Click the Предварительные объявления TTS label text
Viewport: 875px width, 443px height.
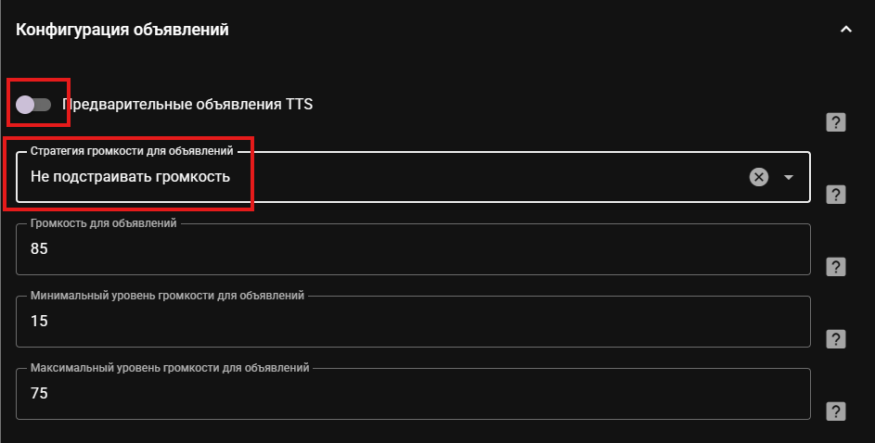pos(187,104)
